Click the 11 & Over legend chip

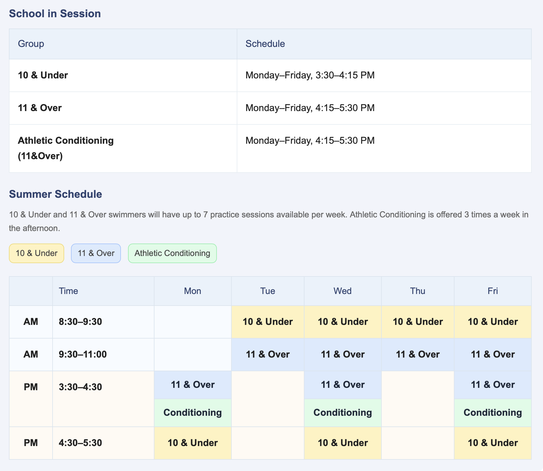click(96, 253)
